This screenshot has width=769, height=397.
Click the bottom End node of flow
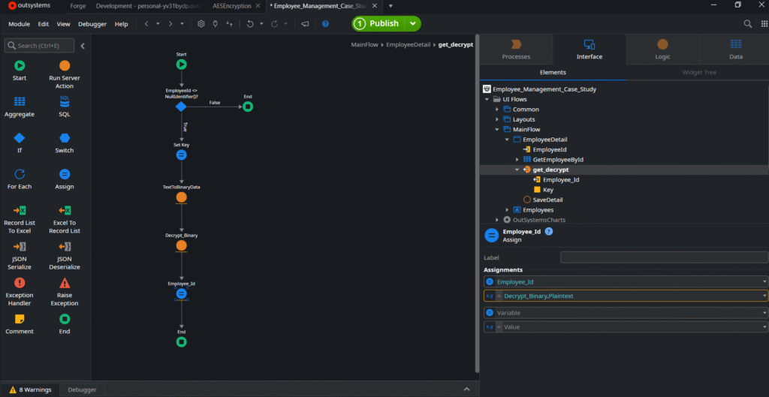point(182,342)
